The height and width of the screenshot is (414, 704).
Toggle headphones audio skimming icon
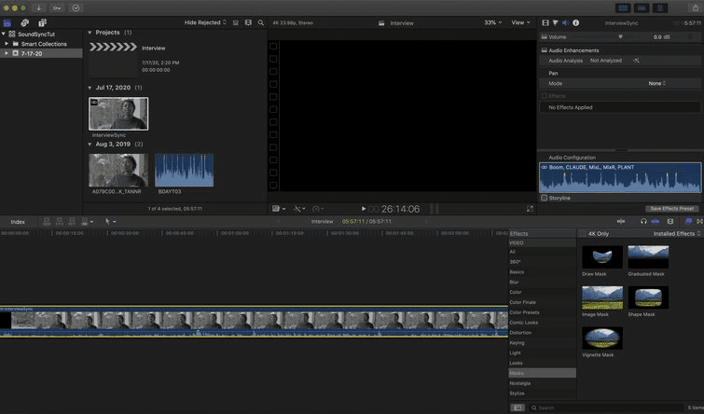(x=643, y=221)
